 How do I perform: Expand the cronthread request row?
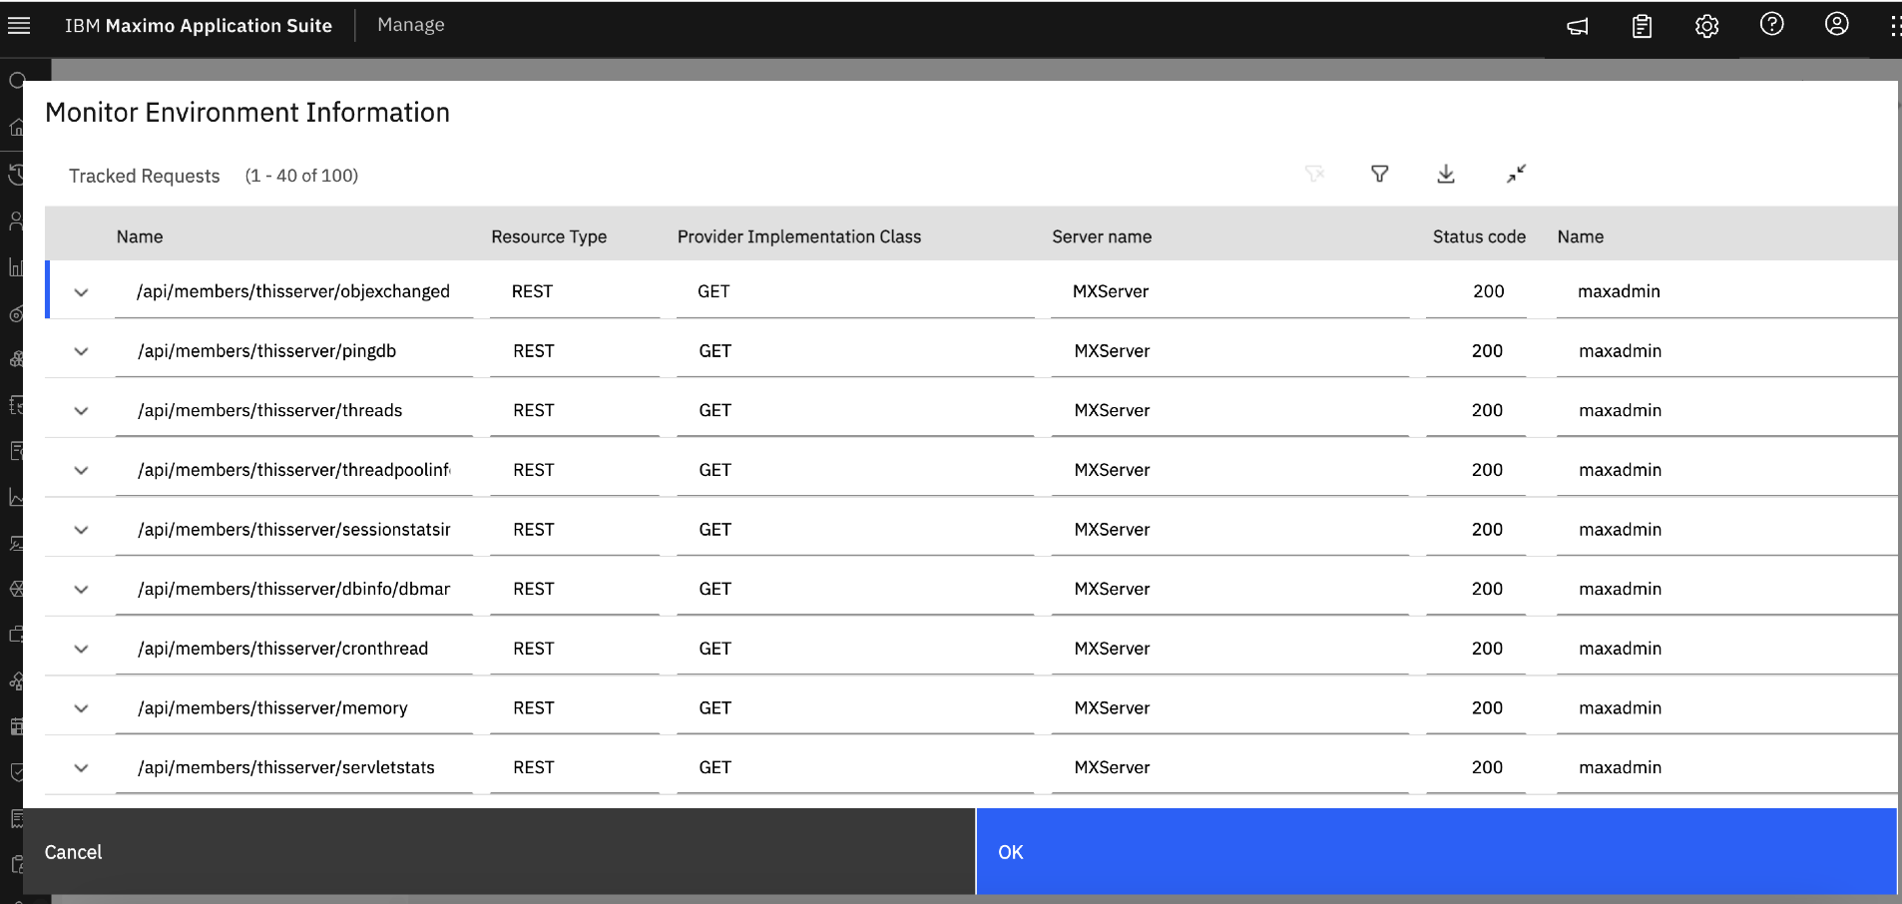point(81,649)
